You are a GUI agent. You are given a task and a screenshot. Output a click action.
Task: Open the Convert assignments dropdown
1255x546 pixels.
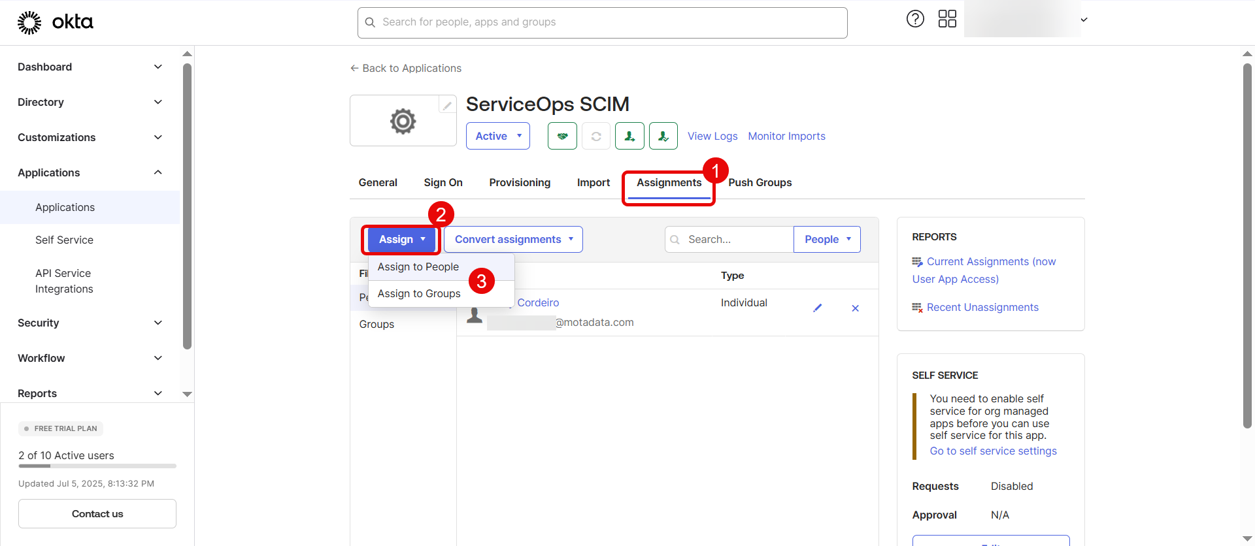click(513, 240)
